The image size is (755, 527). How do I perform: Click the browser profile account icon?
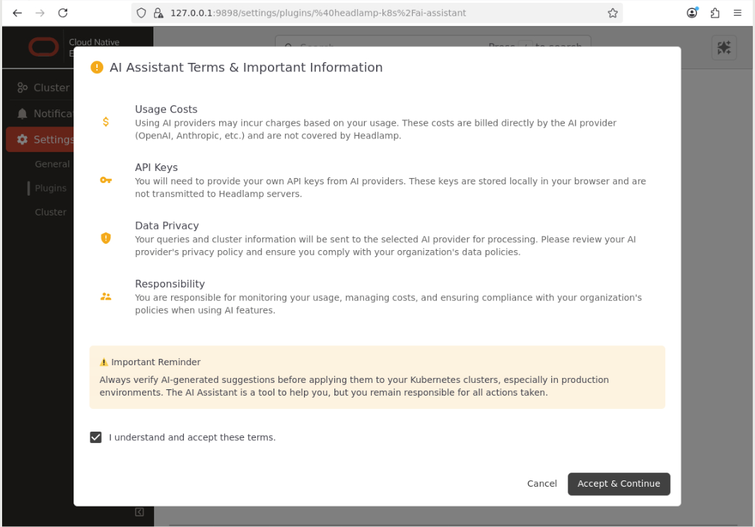(691, 13)
